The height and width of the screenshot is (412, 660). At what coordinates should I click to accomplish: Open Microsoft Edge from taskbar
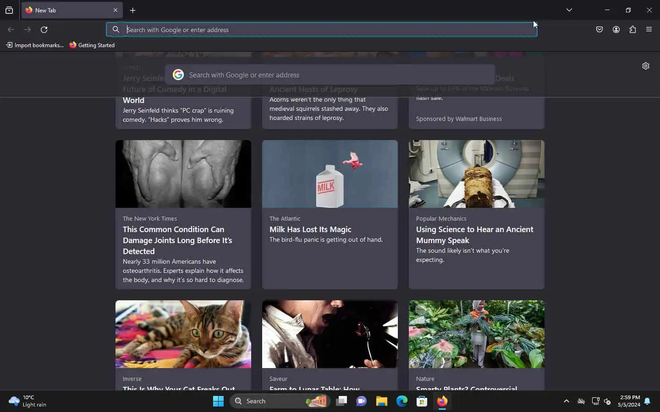pos(402,401)
